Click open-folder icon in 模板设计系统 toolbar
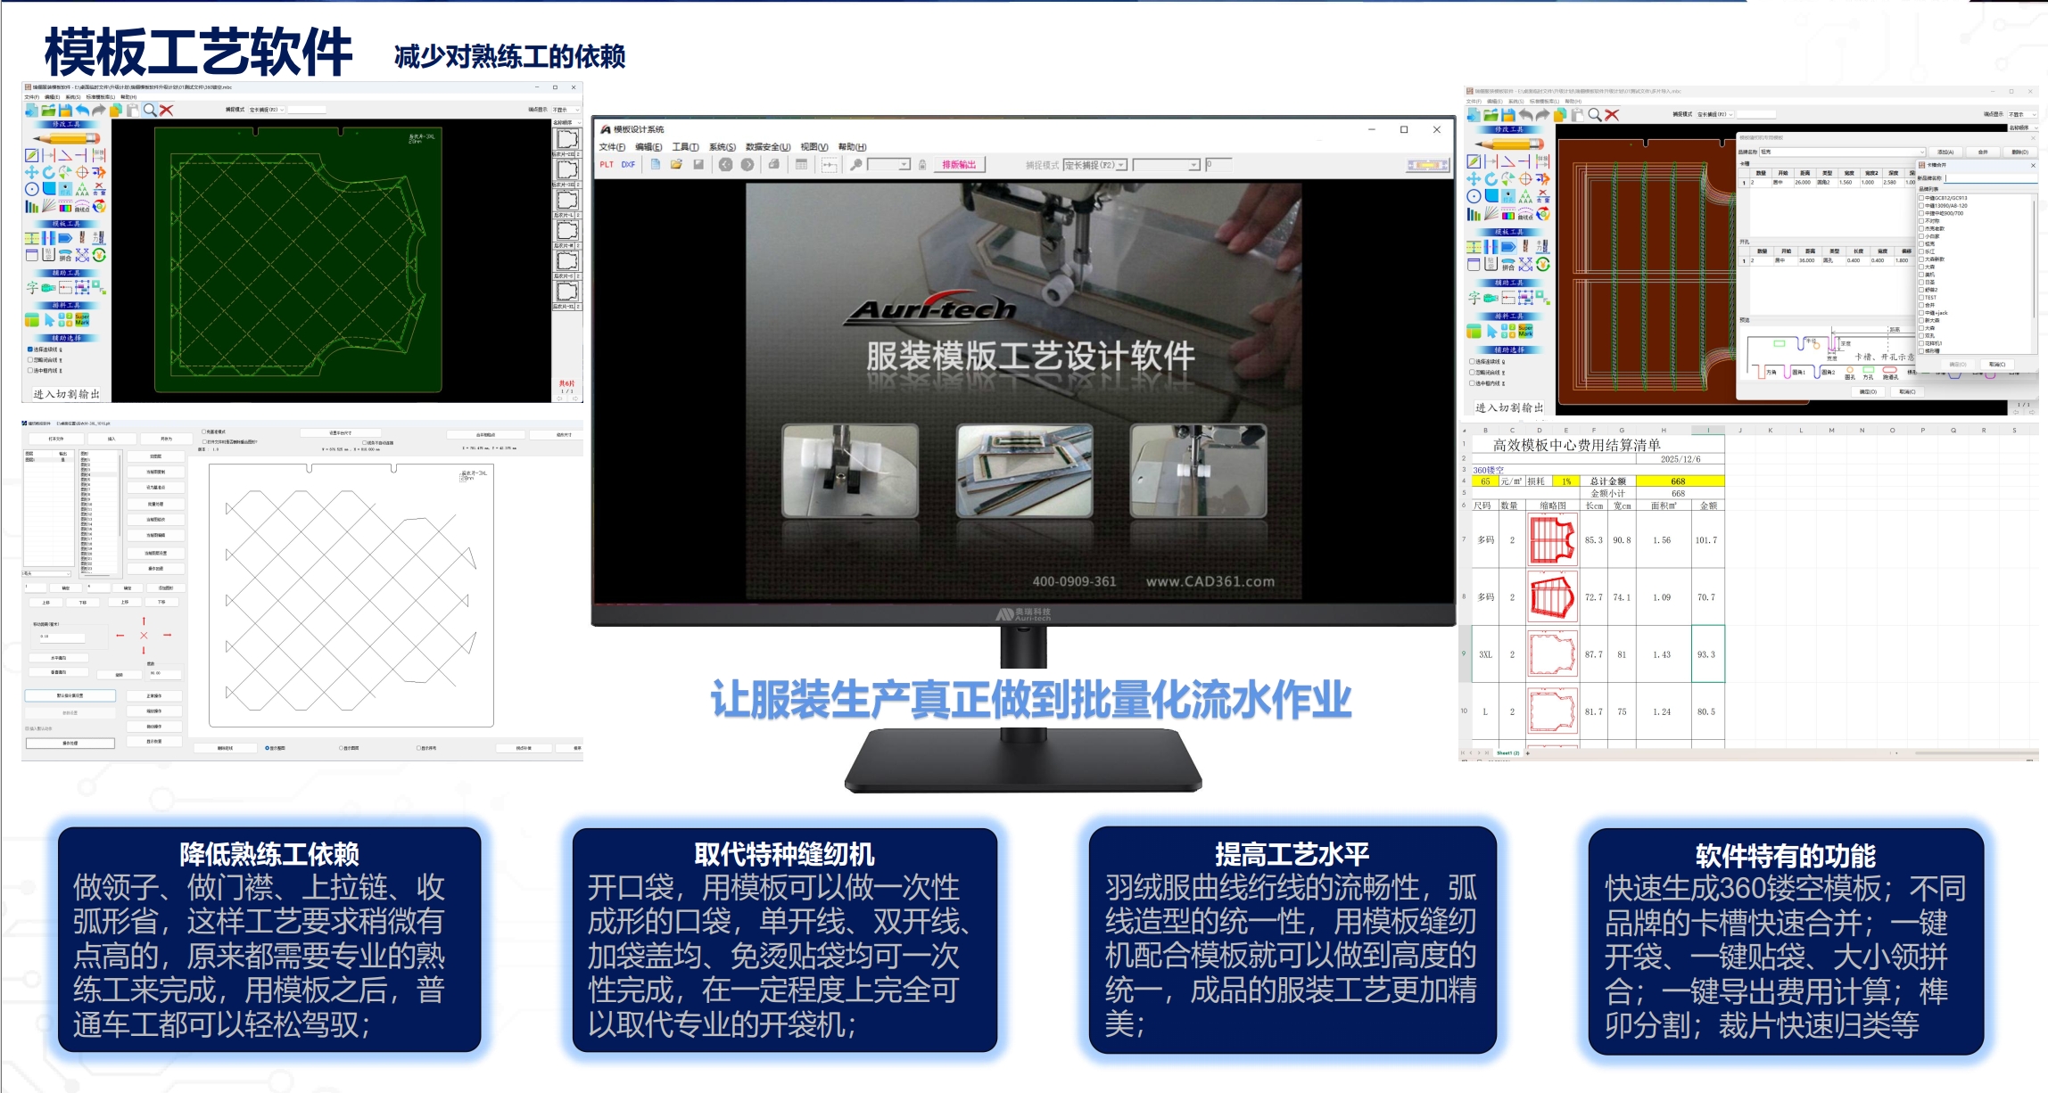Image resolution: width=2048 pixels, height=1093 pixels. (676, 165)
